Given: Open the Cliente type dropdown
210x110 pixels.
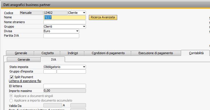Looking at the screenshot, I should click(77, 13).
